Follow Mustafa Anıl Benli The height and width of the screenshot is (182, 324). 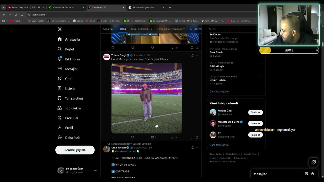pyautogui.click(x=255, y=124)
